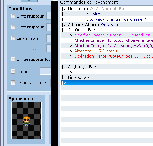The height and width of the screenshot is (146, 153).
Task: Select the Attendre : 15 Frames command
Action: (107, 51)
